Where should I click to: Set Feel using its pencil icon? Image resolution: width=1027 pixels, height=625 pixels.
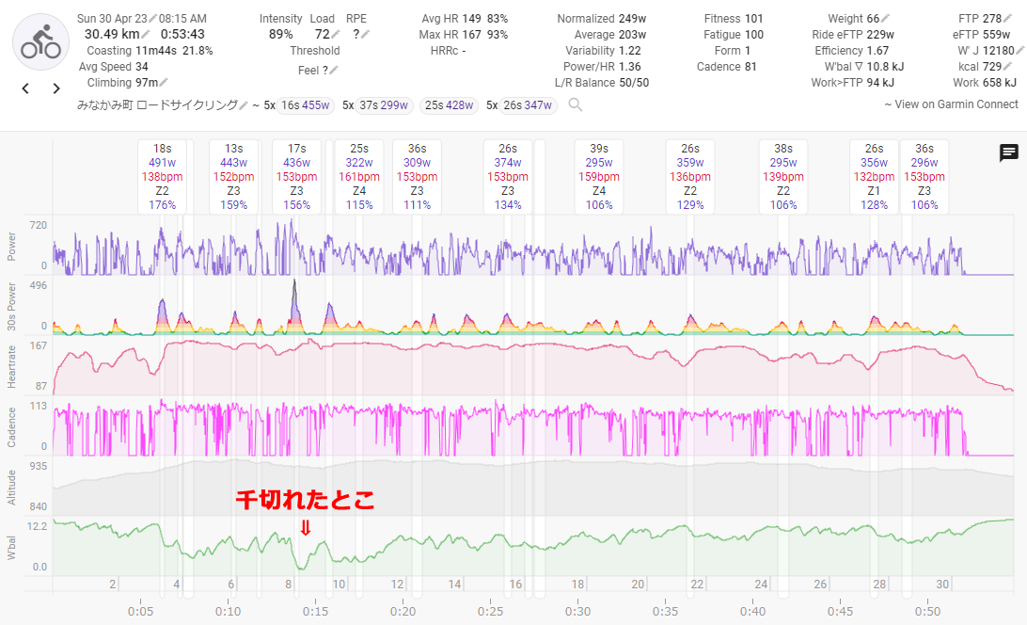pos(334,70)
